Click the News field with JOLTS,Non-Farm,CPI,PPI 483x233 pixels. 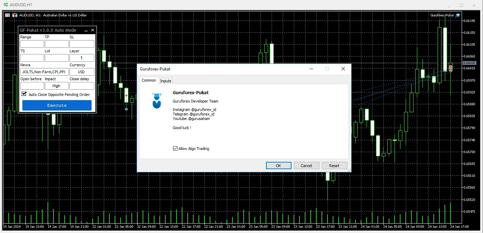[44, 72]
